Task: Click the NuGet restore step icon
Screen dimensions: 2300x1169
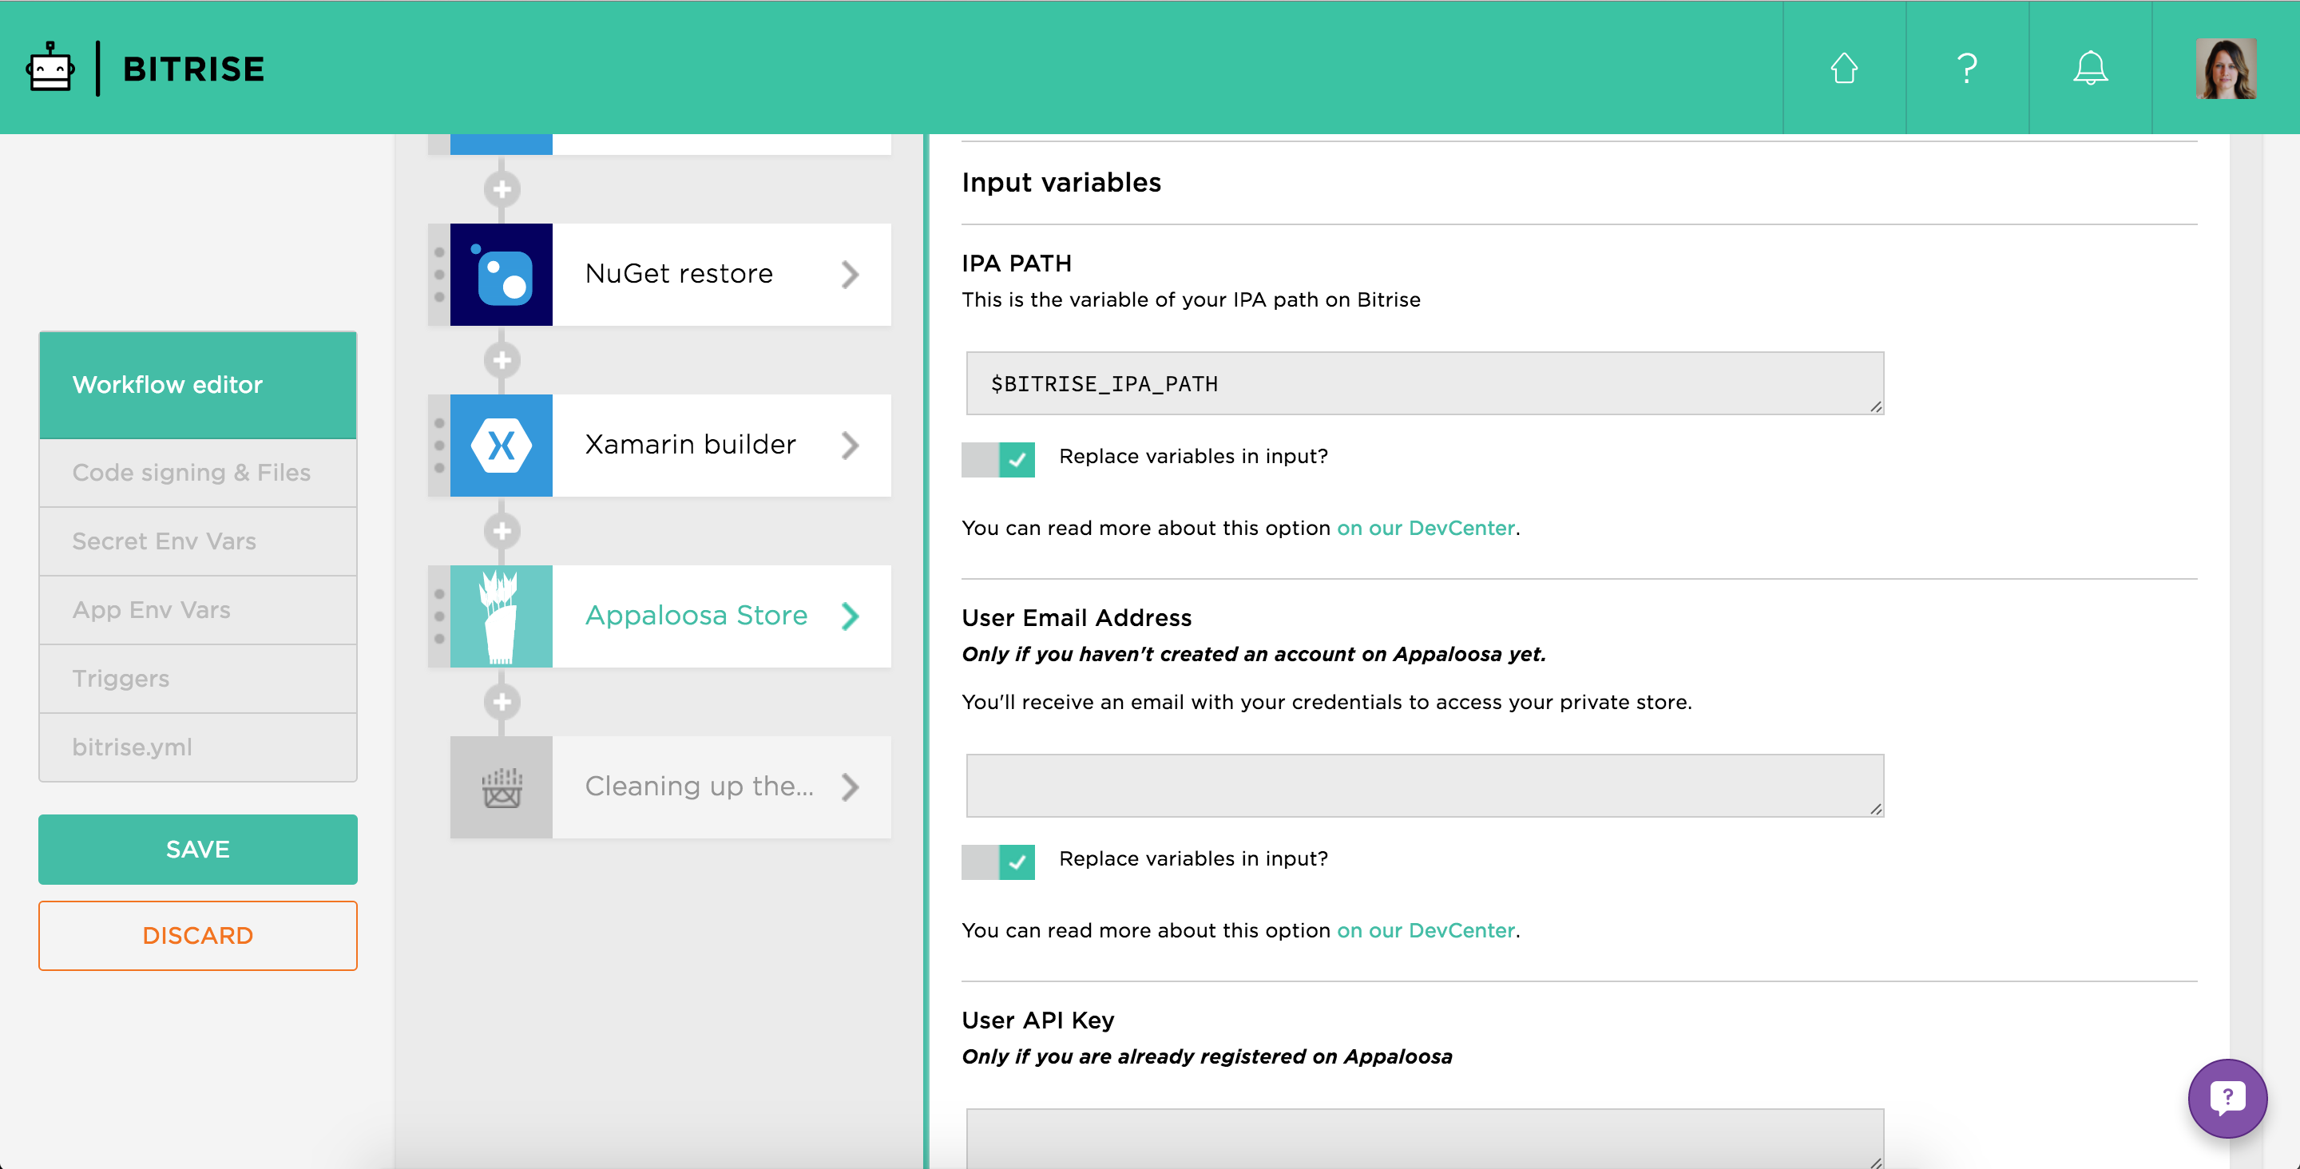Action: [501, 274]
